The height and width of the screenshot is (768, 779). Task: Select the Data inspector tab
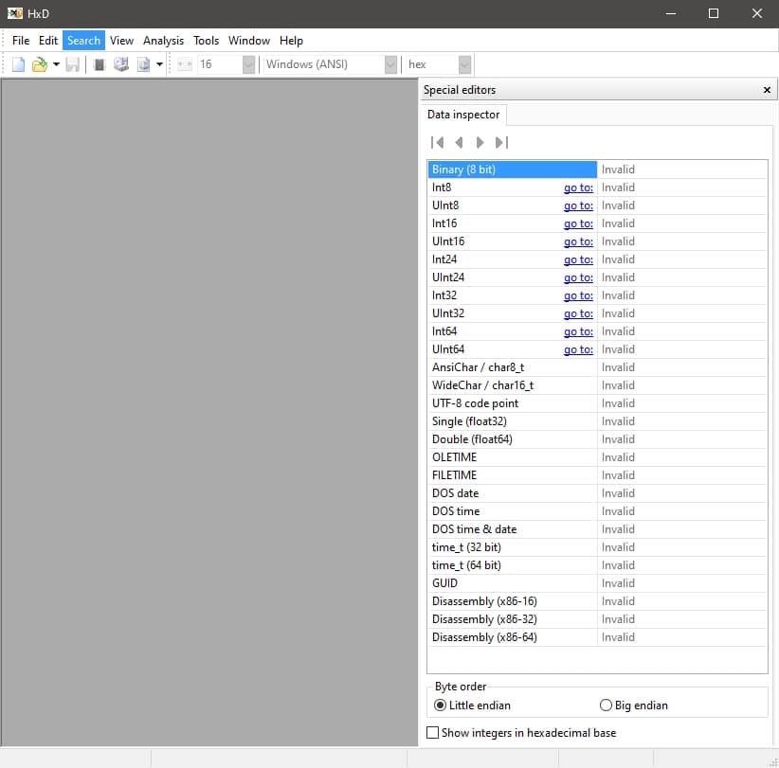tap(463, 115)
